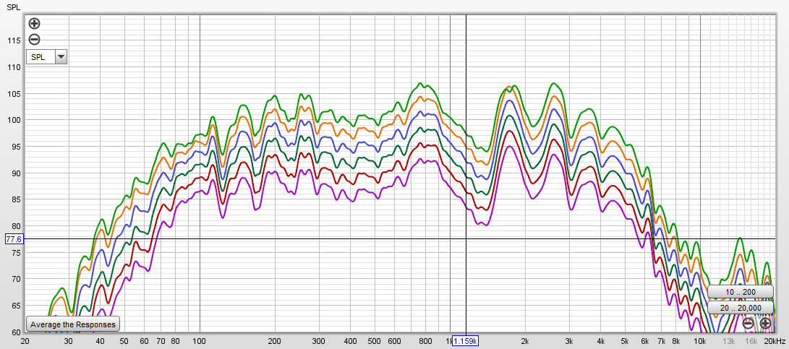Zoom out horizontally with the bottom-right minus icon
The width and height of the screenshot is (789, 349).
(749, 324)
